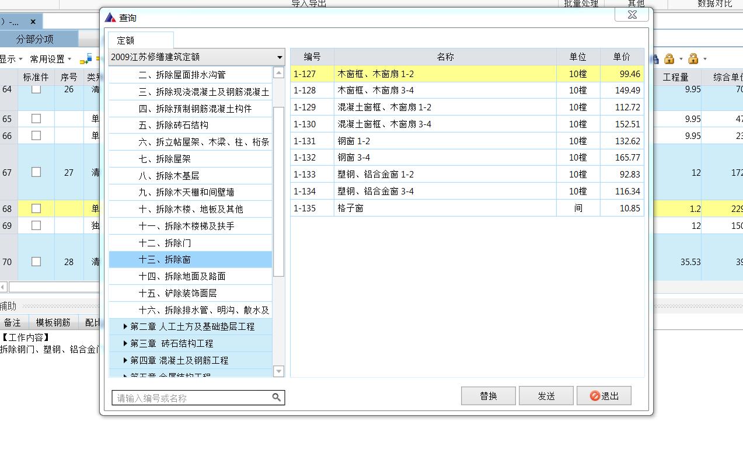
Task: Select quota row 1-133 塑钢、铝合金窗 1-2
Action: pyautogui.click(x=467, y=175)
